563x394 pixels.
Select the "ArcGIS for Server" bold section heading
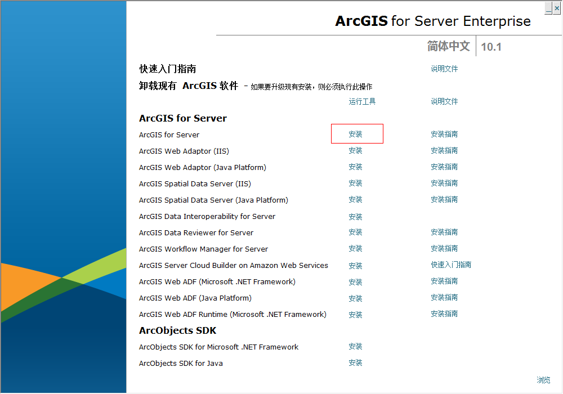pos(183,118)
